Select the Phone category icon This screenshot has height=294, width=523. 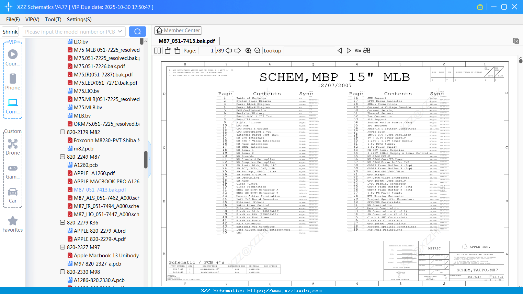click(x=13, y=82)
